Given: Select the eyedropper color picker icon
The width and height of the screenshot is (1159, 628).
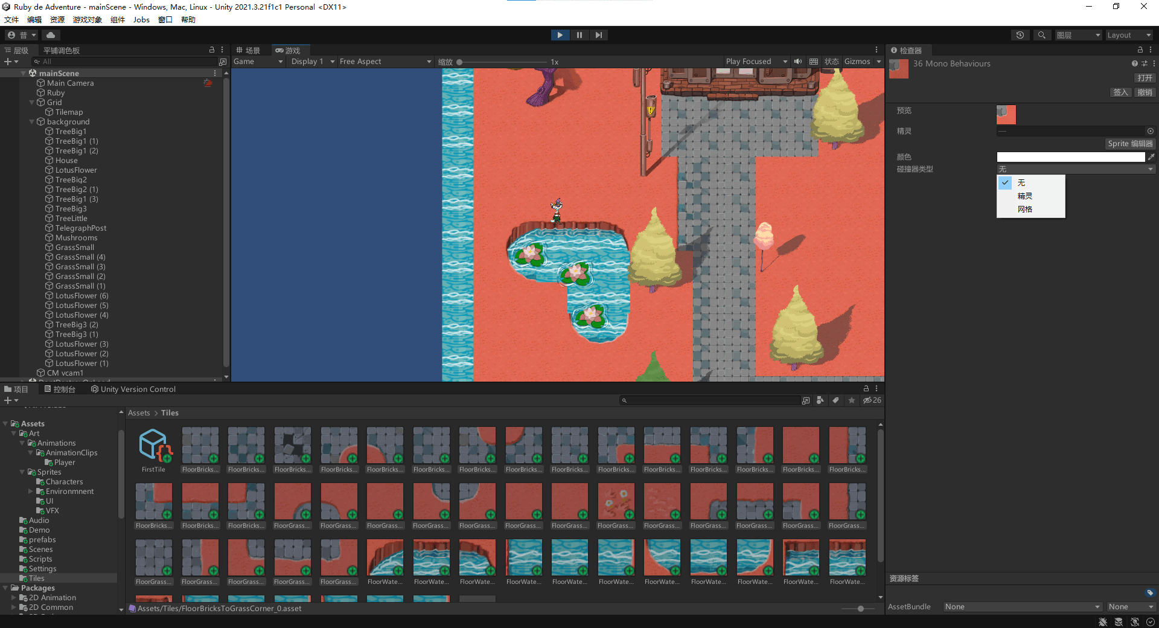Looking at the screenshot, I should [x=1151, y=157].
